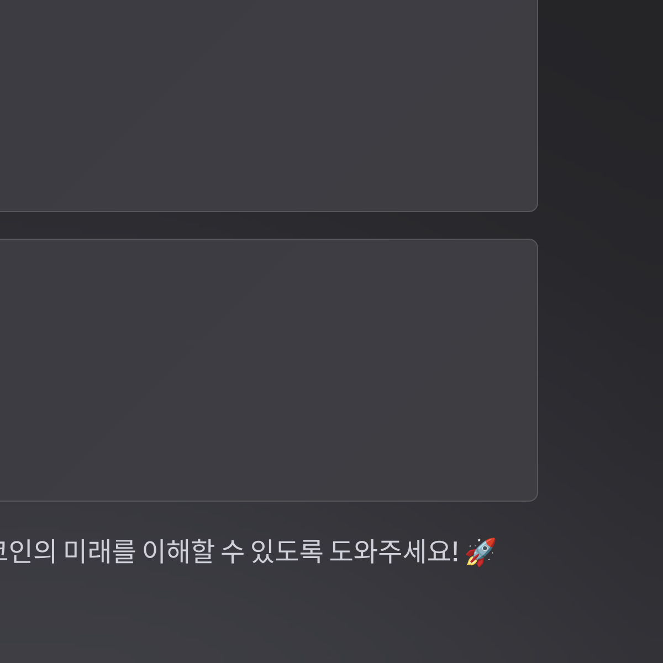
Task: Click the rounded top-right corner of lower card
Action: pos(534,243)
